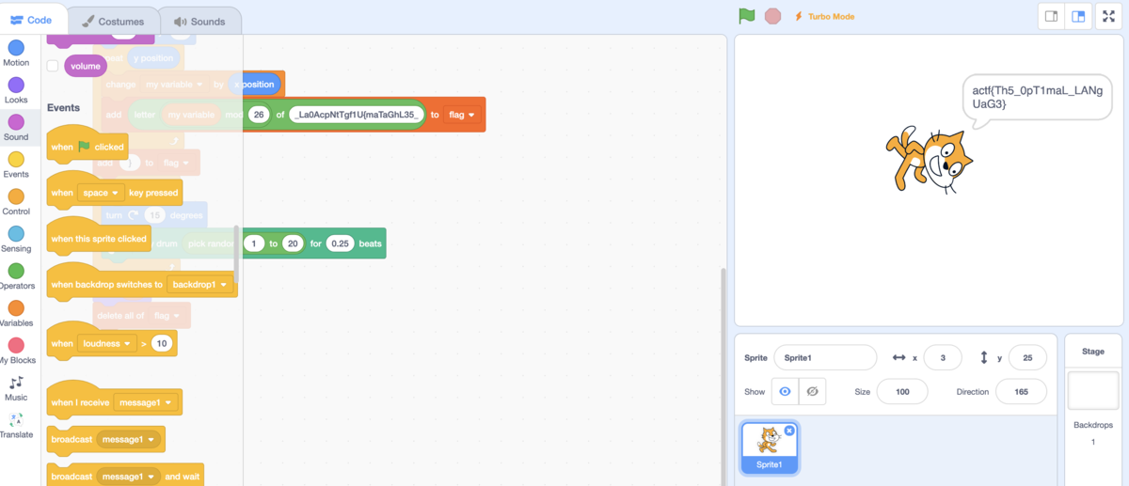Screen dimensions: 1129x486
Task: Click the 'when this sprite clicked' block
Action: click(x=99, y=238)
